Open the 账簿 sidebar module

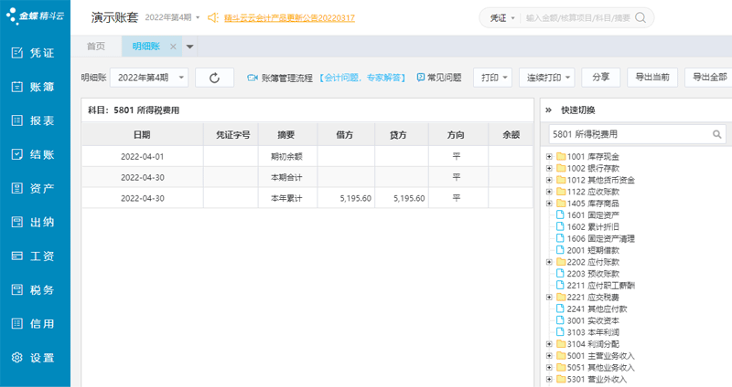(33, 87)
